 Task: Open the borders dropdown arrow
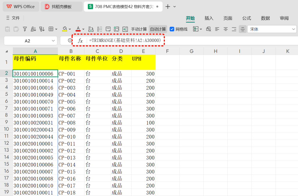pyautogui.click(x=56, y=29)
